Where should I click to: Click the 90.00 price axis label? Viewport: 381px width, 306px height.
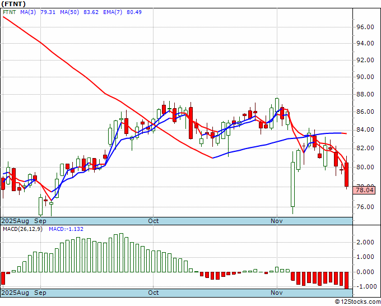(365, 77)
